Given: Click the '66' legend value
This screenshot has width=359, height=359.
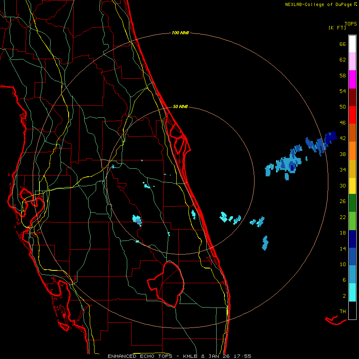Looking at the screenshot, I should pos(343,44).
